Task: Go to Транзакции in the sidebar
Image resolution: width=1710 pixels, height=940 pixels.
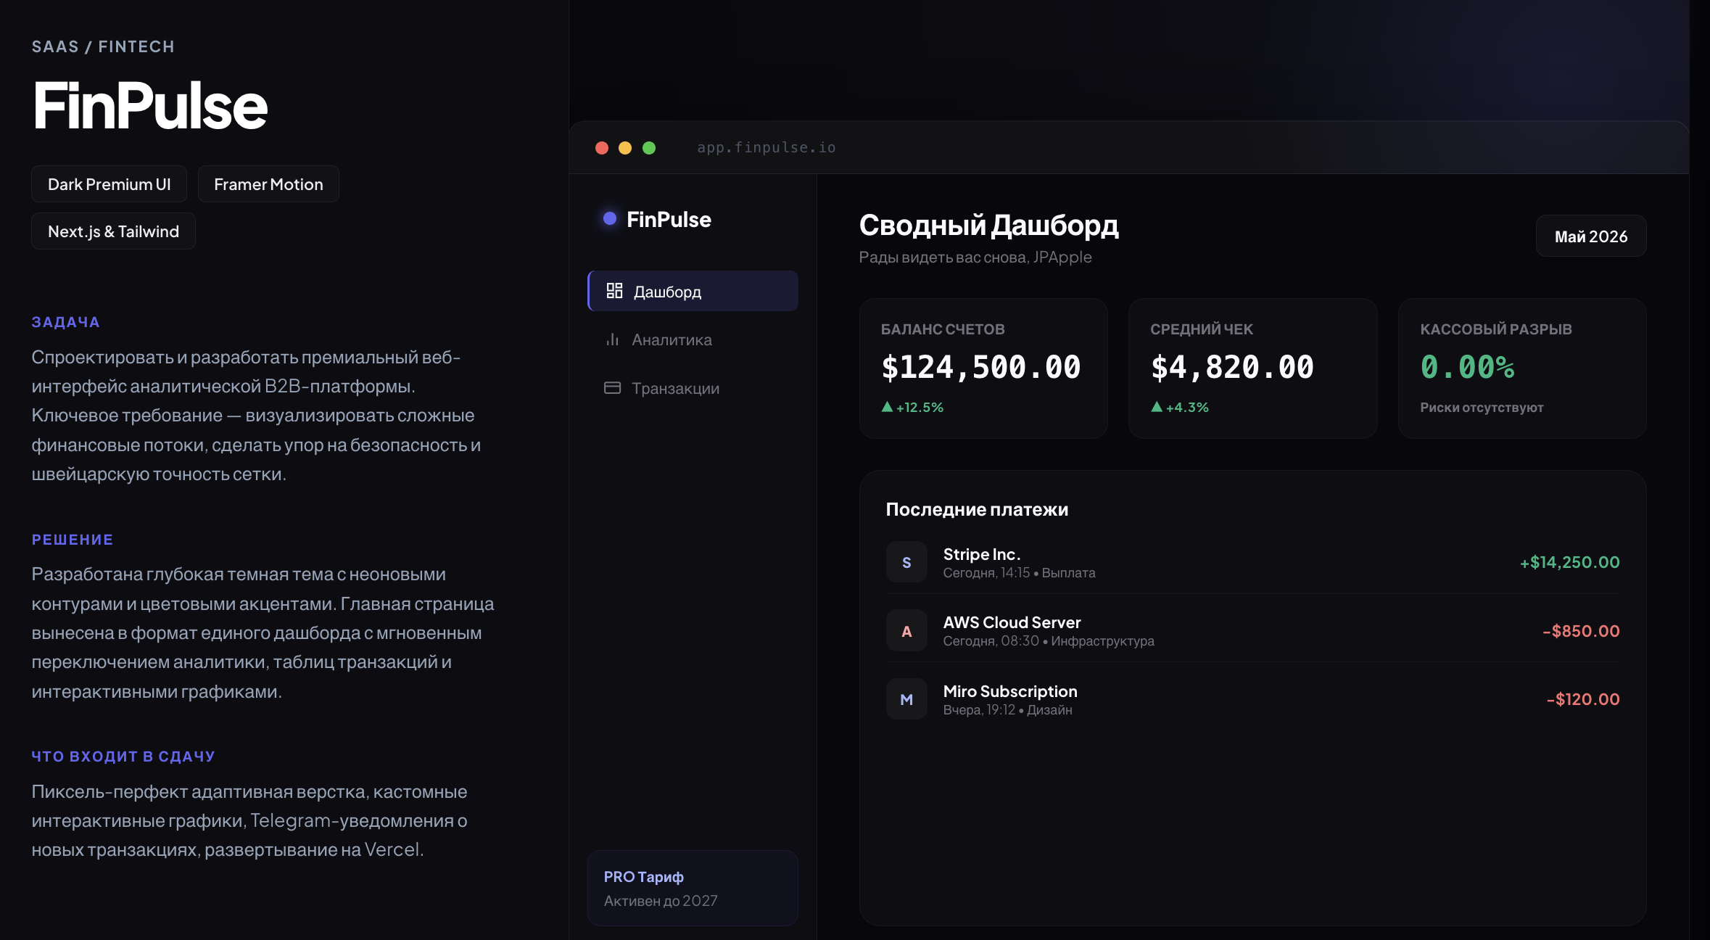Action: tap(693, 388)
